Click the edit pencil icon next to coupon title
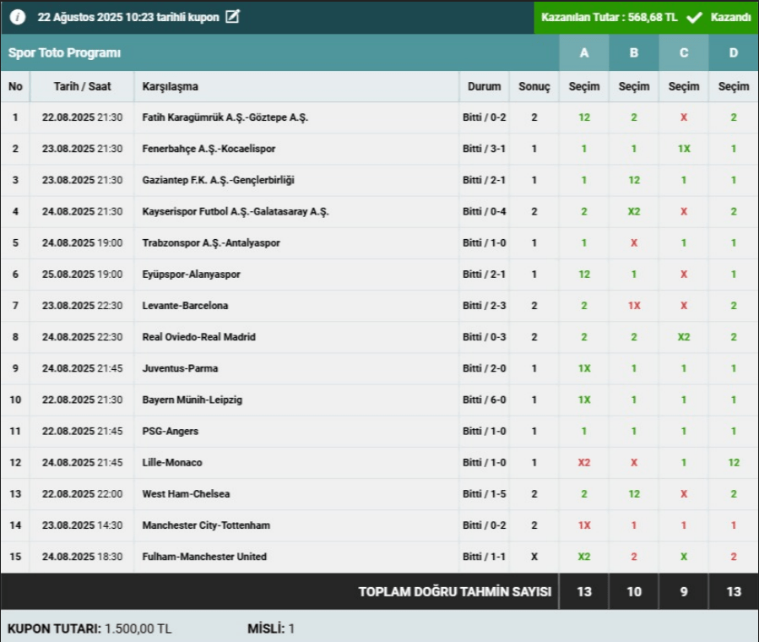759x642 pixels. [233, 17]
